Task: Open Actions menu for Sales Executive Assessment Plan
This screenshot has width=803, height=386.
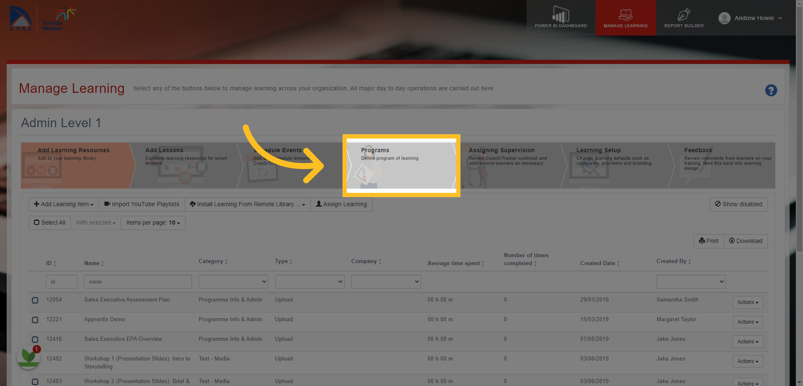Action: 748,302
